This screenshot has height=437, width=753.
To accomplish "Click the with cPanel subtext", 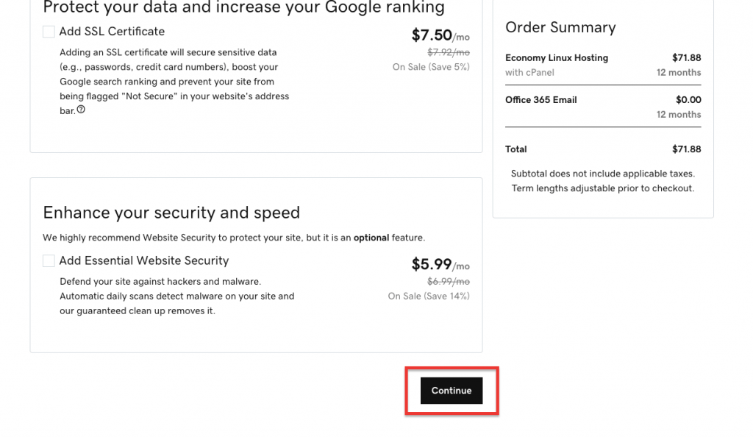I will [529, 73].
